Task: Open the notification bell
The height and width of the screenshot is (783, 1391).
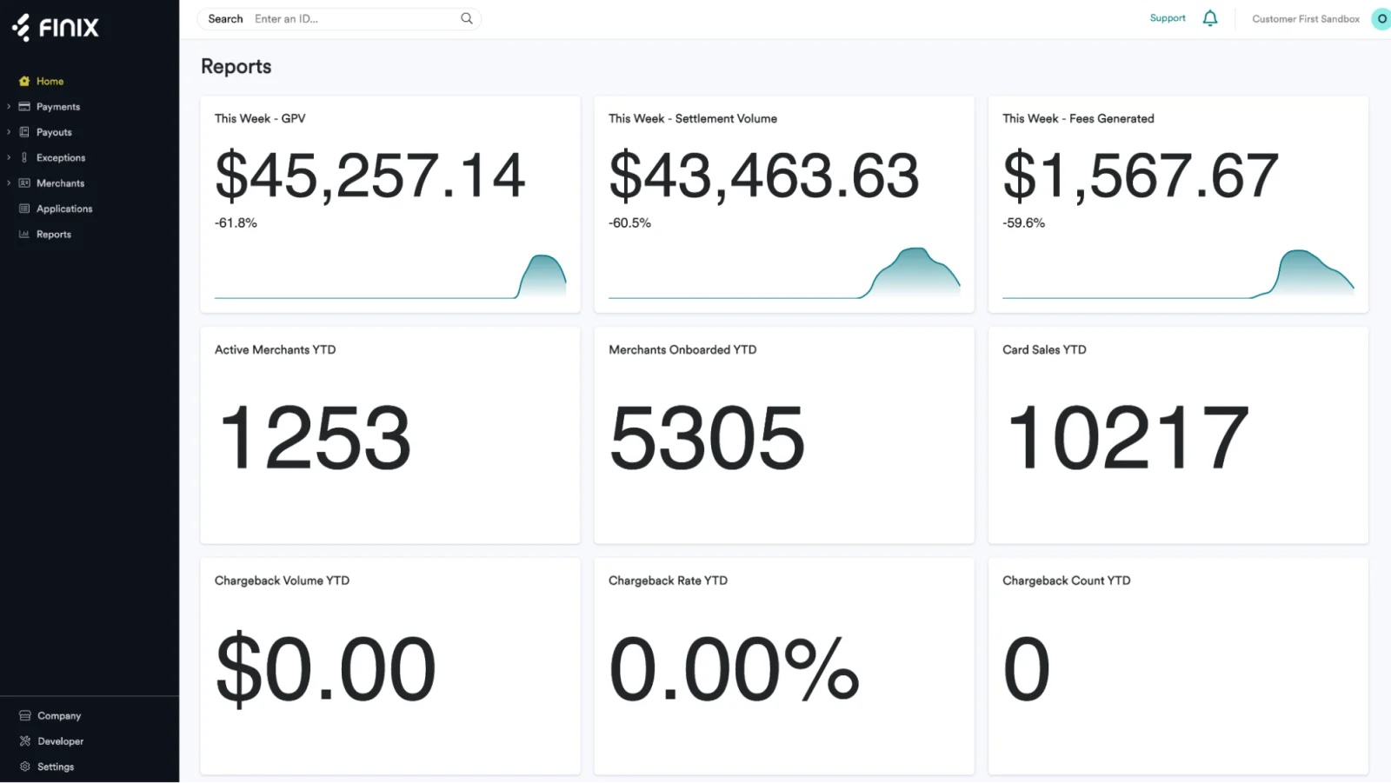Action: tap(1210, 17)
